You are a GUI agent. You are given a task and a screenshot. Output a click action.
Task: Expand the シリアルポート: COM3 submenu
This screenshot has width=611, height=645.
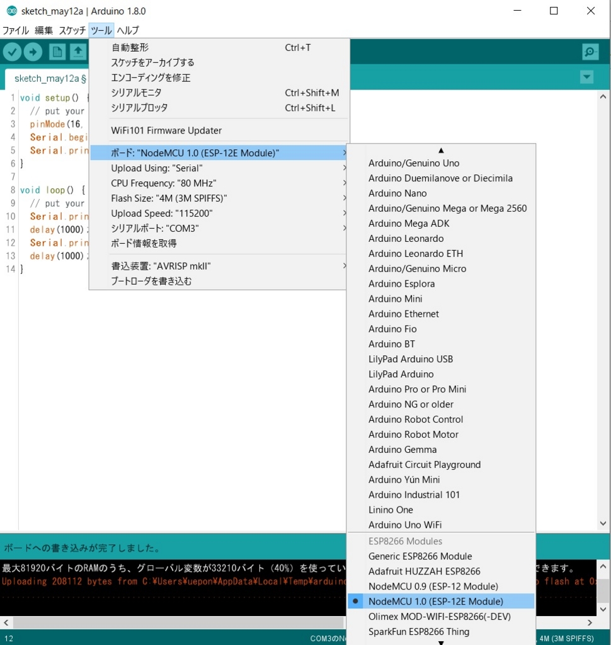(218, 228)
